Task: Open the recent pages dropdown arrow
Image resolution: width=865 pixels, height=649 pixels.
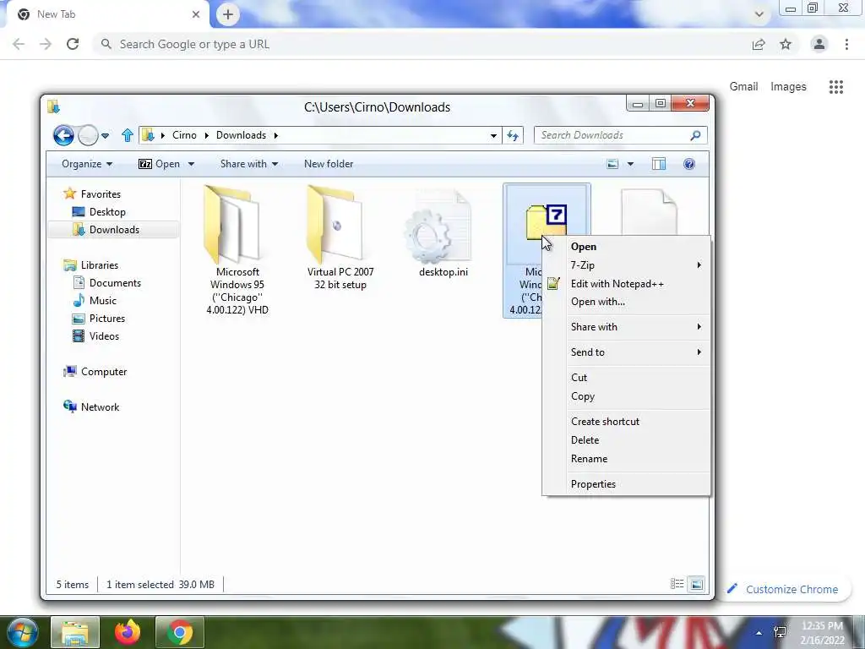Action: click(x=106, y=135)
